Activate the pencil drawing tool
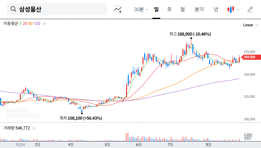261x148 pixels. [250, 10]
